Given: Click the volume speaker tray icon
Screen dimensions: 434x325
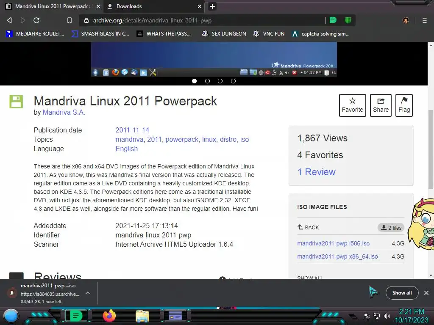Looking at the screenshot, I should pyautogui.click(x=387, y=316).
